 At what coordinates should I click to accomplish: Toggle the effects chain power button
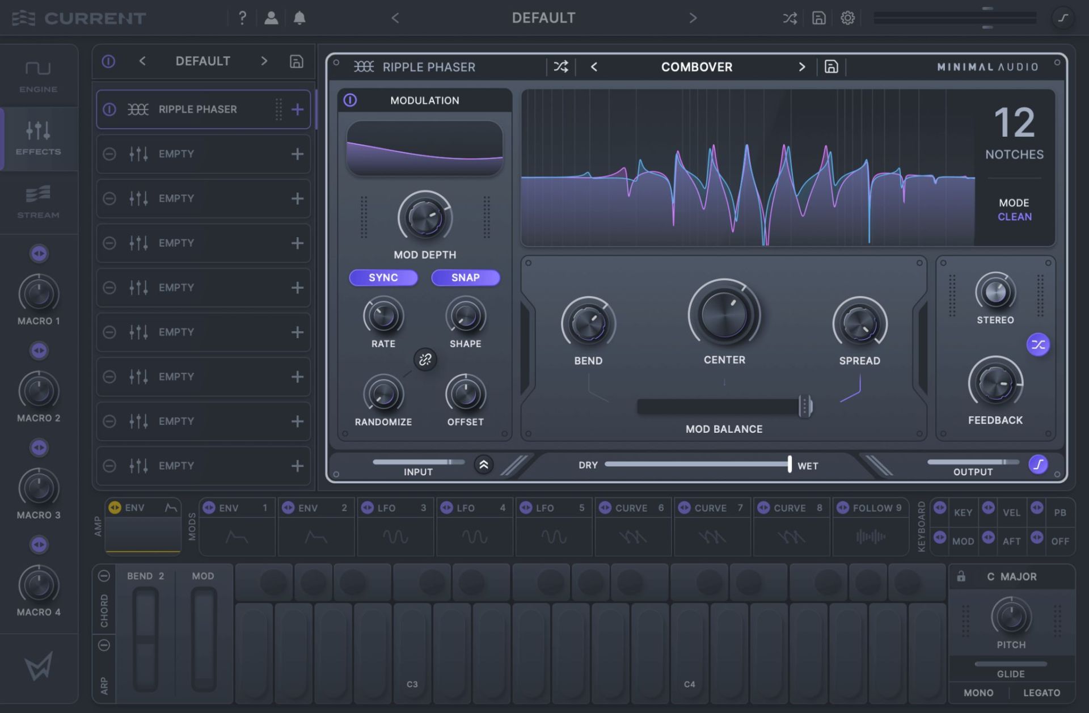[x=108, y=61]
